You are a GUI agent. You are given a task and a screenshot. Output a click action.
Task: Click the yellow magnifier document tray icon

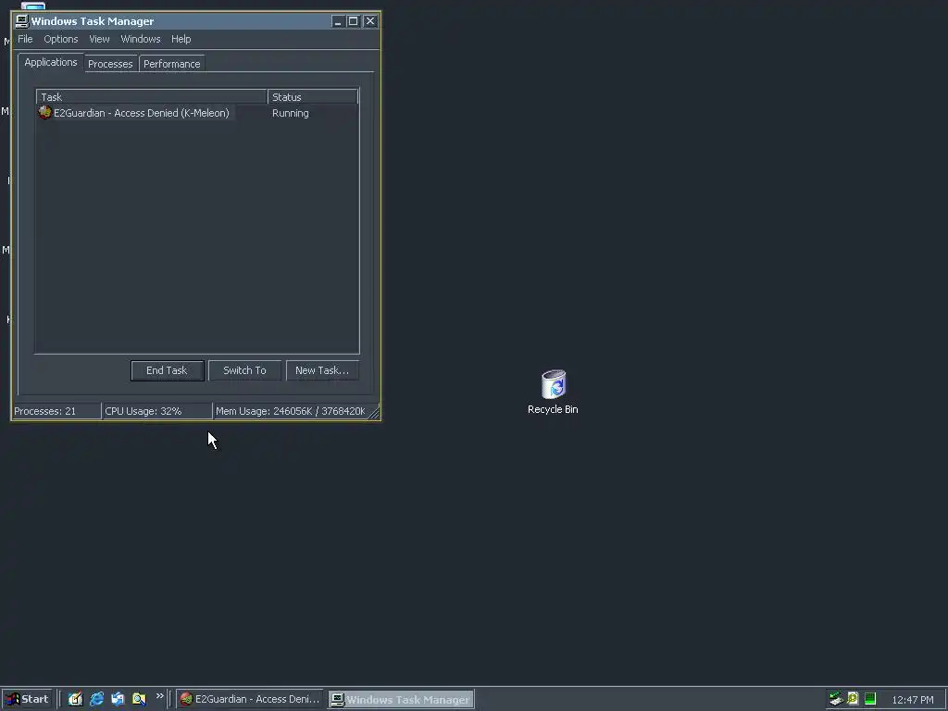tap(853, 699)
